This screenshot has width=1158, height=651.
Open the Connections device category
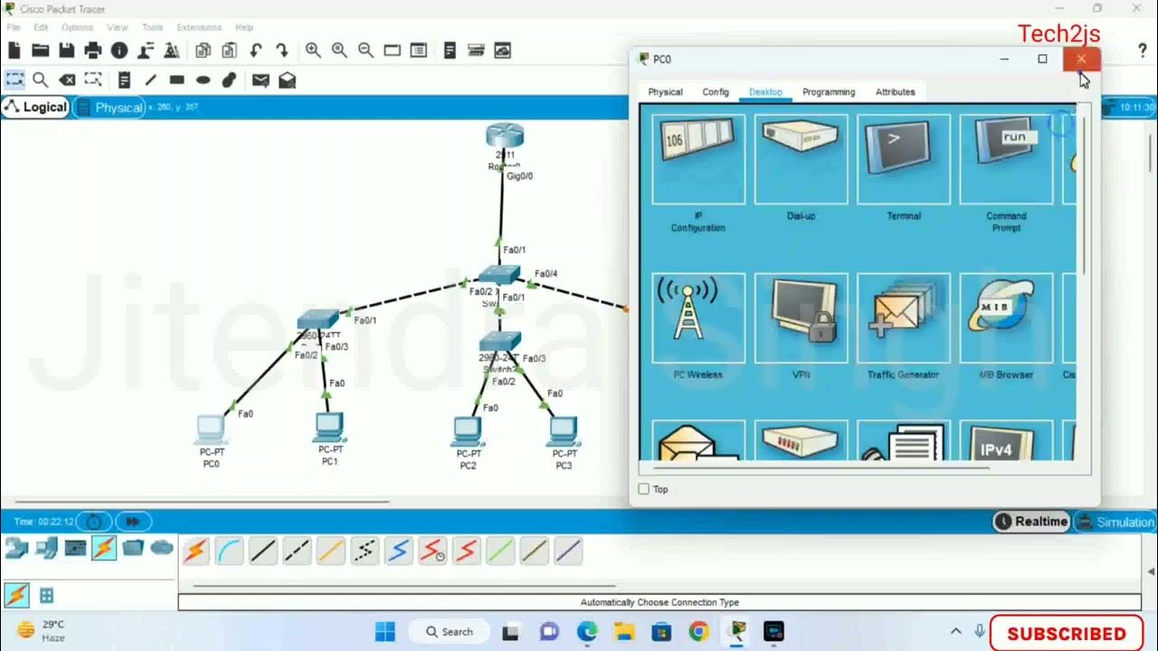pos(104,547)
